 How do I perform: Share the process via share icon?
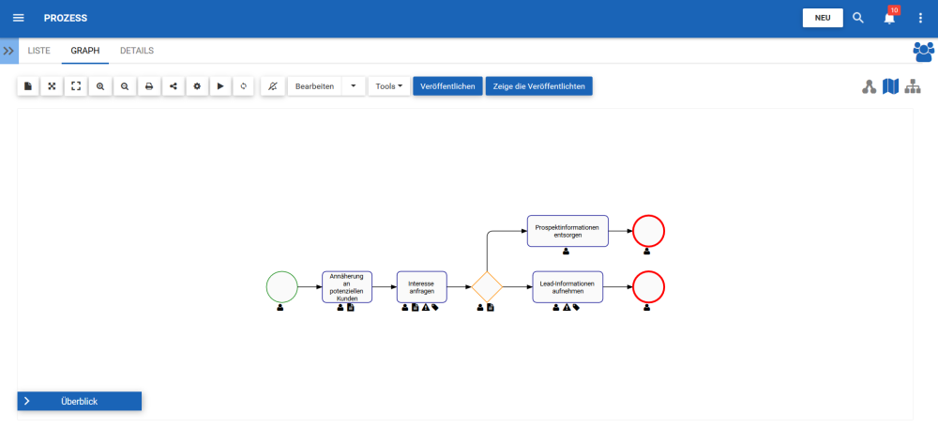pos(173,86)
